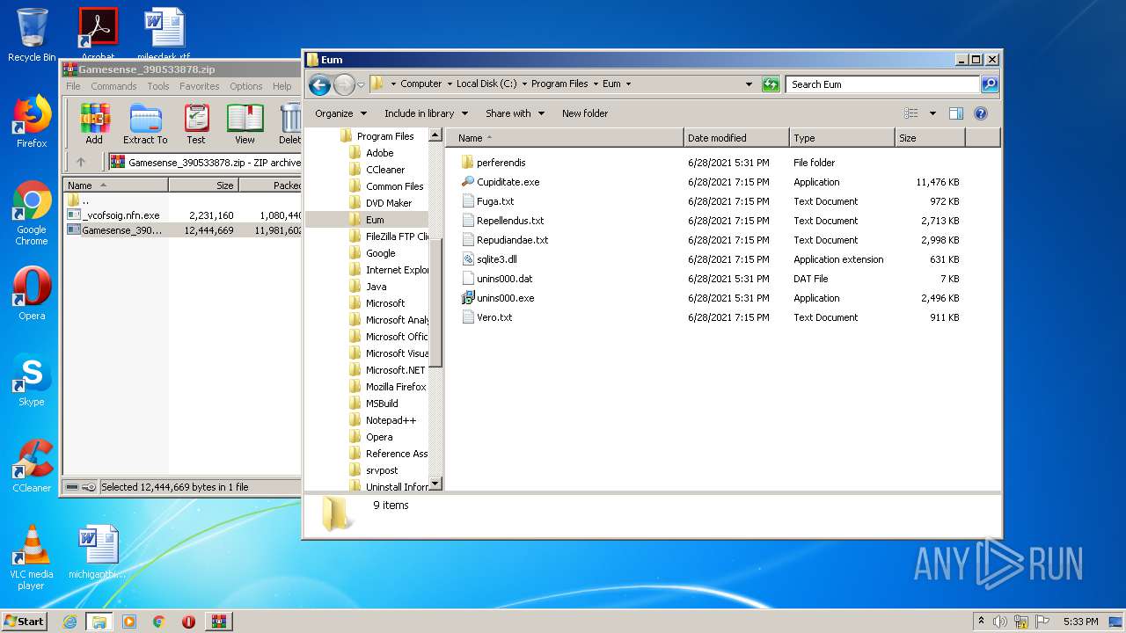The width and height of the screenshot is (1126, 633).
Task: Expand the Eum breadcrumb arrow
Action: 628,84
